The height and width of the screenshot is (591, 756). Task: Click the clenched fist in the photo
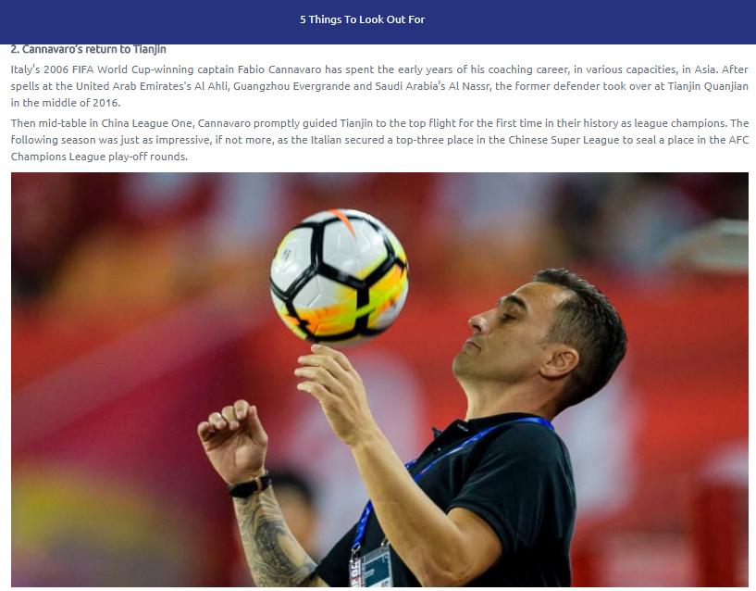coord(233,439)
